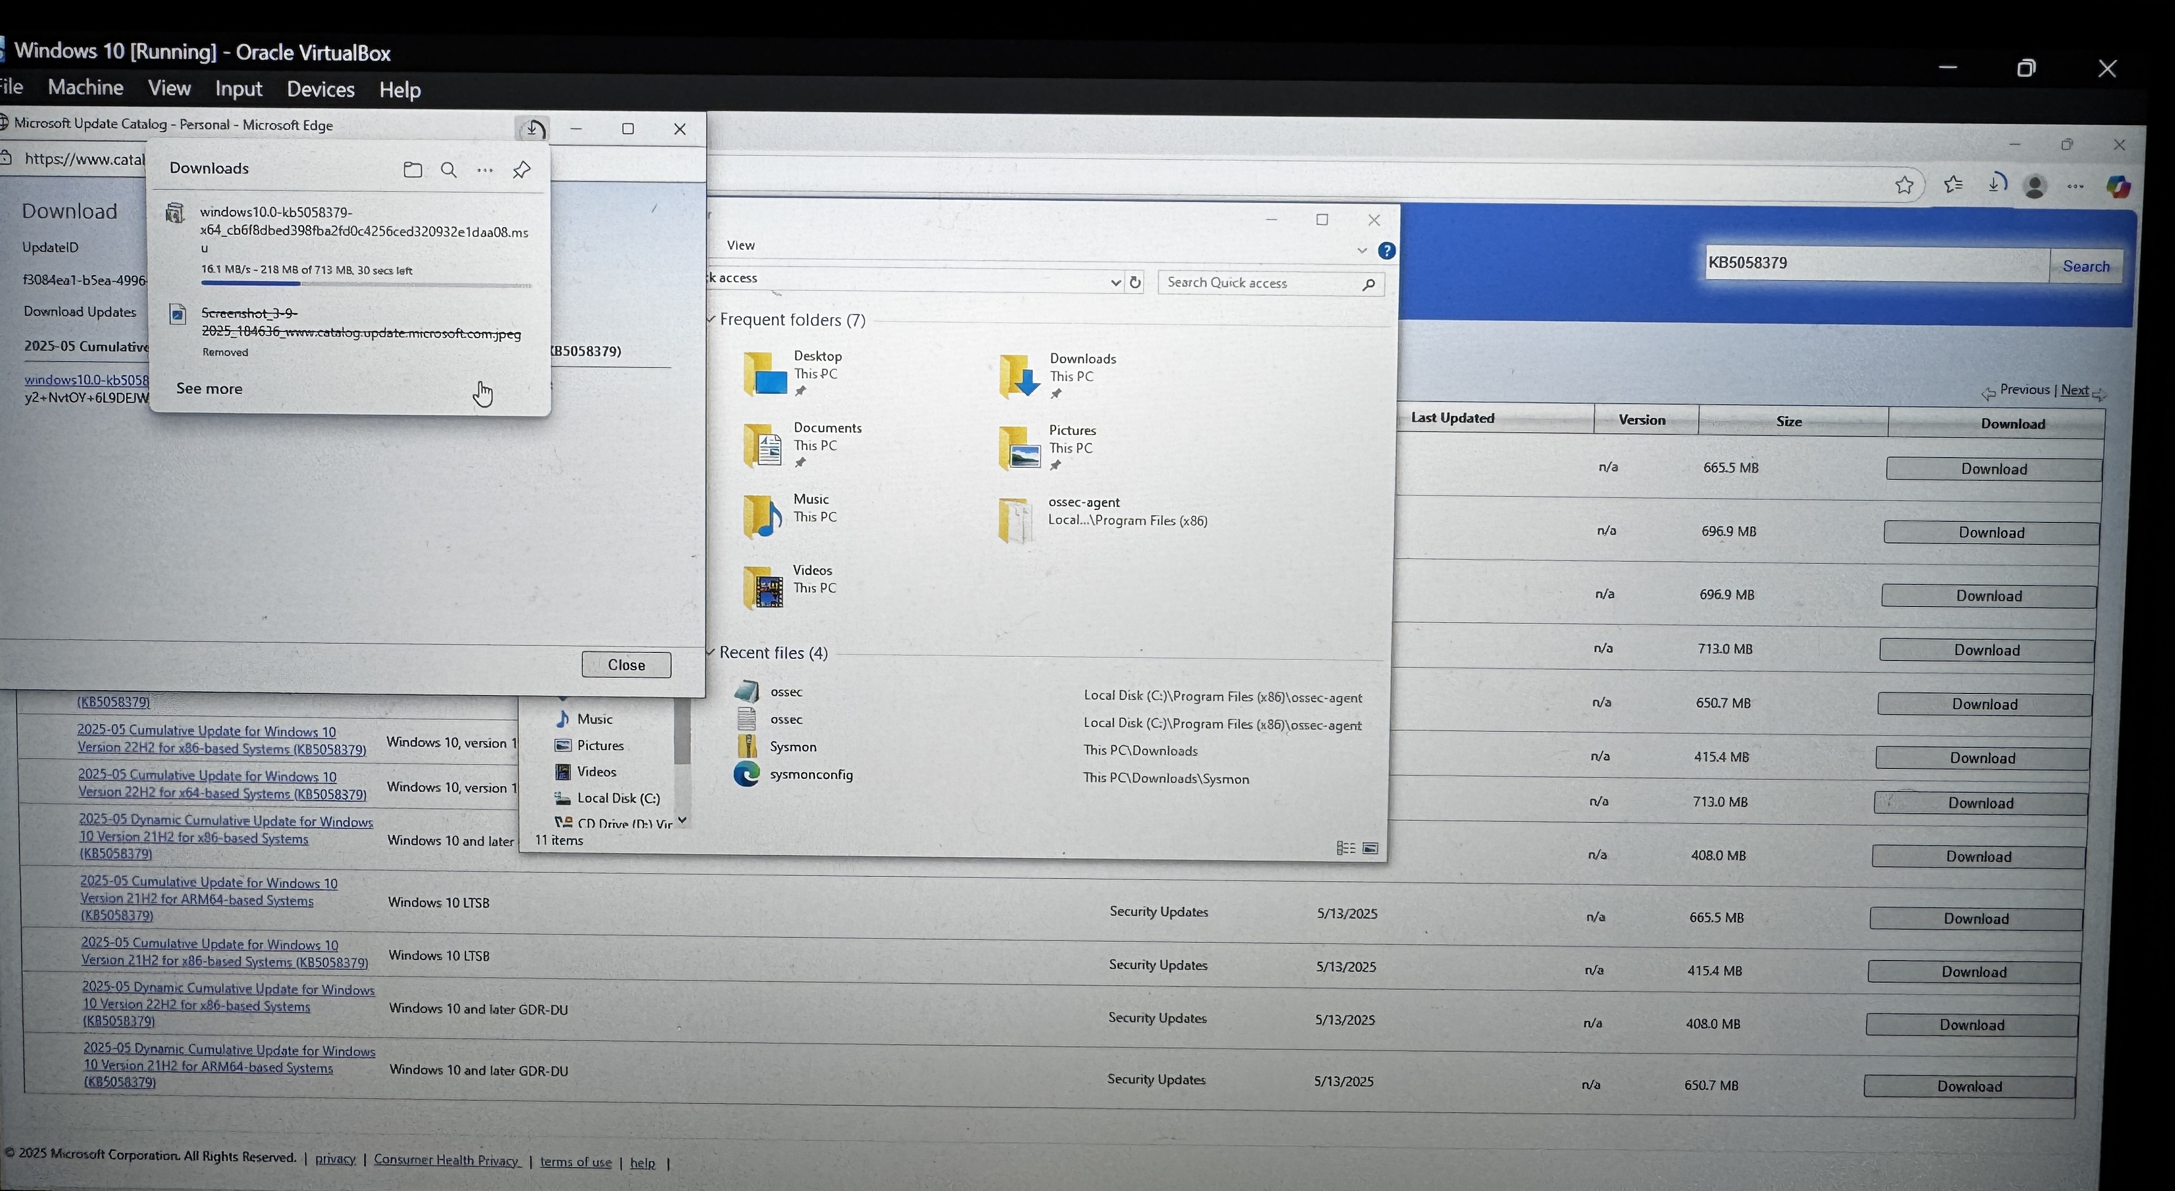Select Pictures in Explorer navigation pane
This screenshot has height=1191, width=2175.
pyautogui.click(x=588, y=746)
